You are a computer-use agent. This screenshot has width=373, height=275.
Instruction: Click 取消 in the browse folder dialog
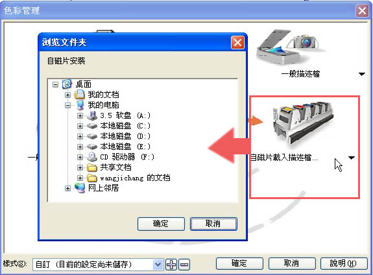coord(213,224)
